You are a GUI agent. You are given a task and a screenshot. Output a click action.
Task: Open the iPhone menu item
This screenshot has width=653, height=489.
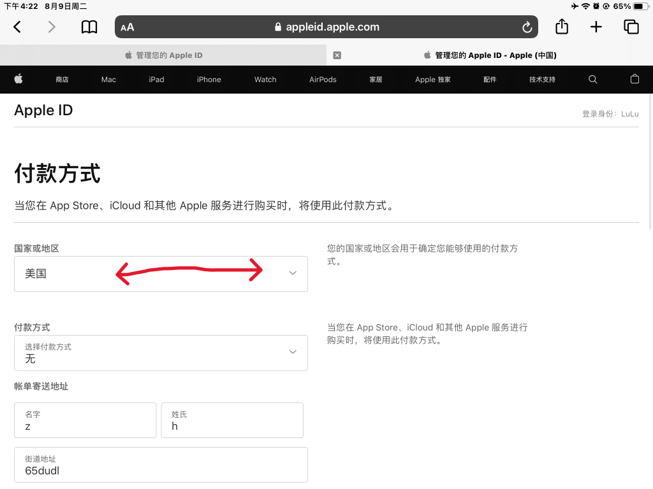pyautogui.click(x=209, y=80)
